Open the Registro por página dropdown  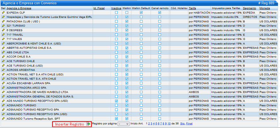123,124
